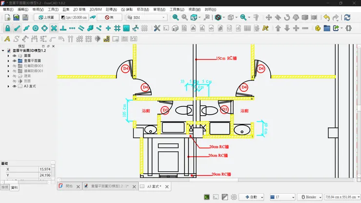Click the Python console icon in status bar
Screen dimensions: 361x203
coord(207,197)
